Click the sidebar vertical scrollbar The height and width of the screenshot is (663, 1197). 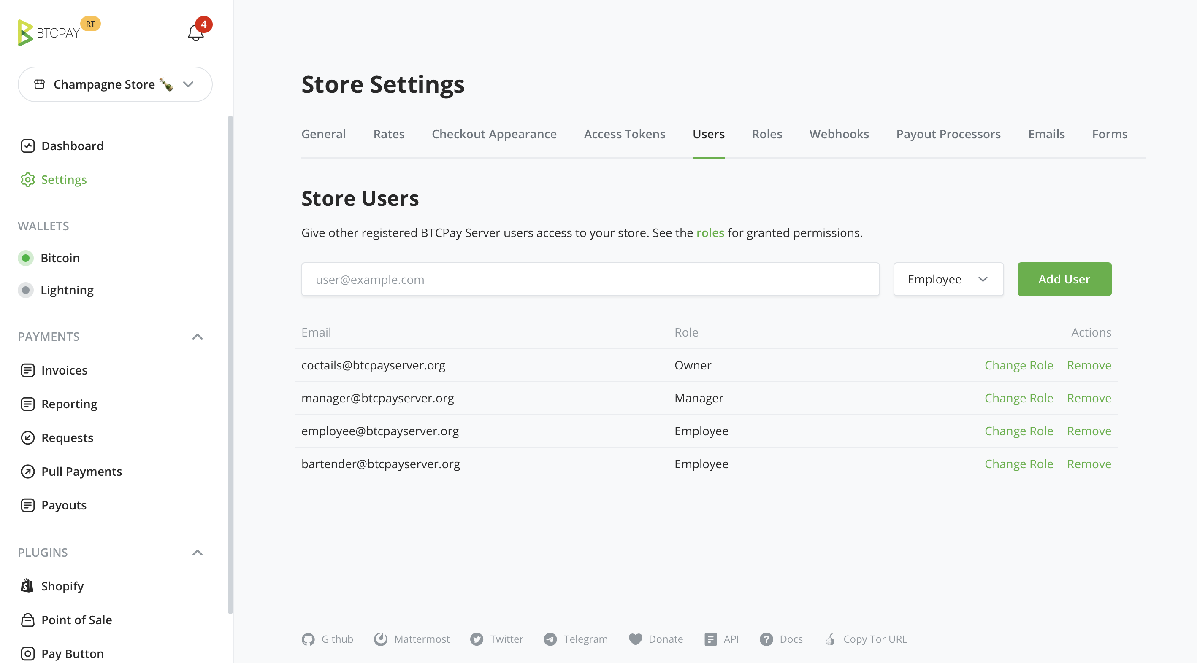[230, 364]
